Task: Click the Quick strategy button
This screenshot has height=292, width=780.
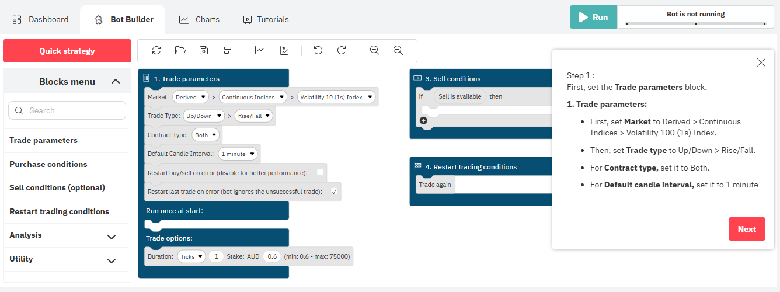Action: pos(67,51)
